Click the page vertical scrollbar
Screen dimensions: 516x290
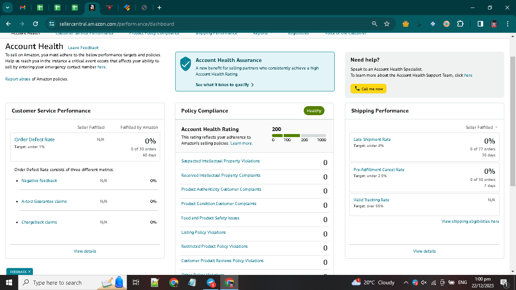point(513,121)
